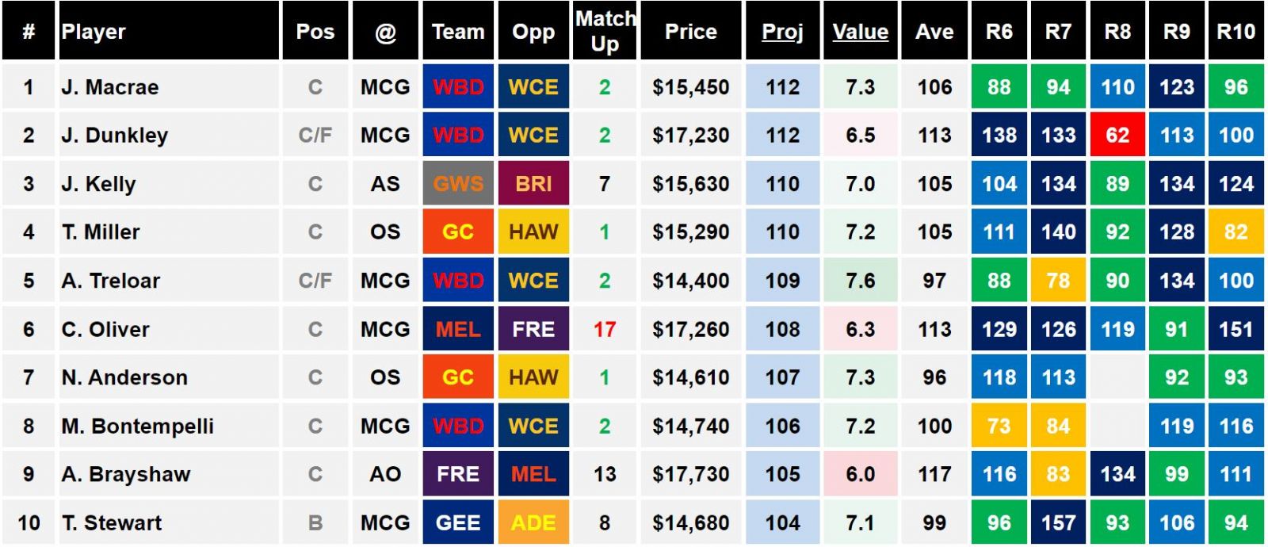1268x547 pixels.
Task: Click J. Macrae's WBD team badge
Action: [458, 86]
